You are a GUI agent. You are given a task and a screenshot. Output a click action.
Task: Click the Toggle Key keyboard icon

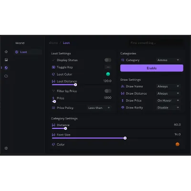coord(53,67)
